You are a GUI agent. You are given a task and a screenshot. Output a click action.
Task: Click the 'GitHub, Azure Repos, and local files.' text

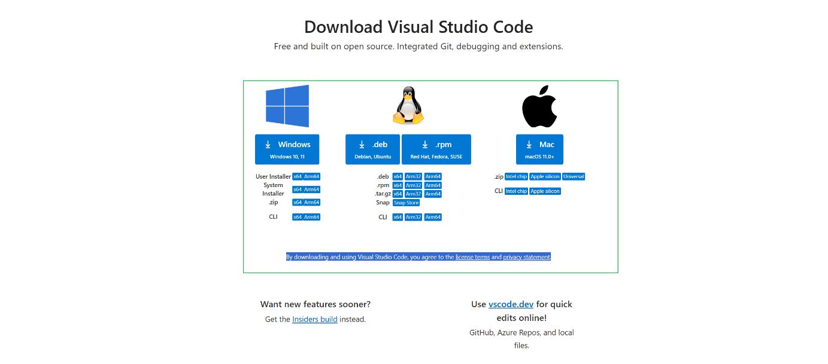click(521, 339)
